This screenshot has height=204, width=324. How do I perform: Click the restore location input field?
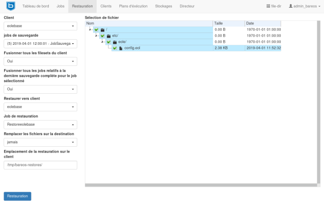41,165
